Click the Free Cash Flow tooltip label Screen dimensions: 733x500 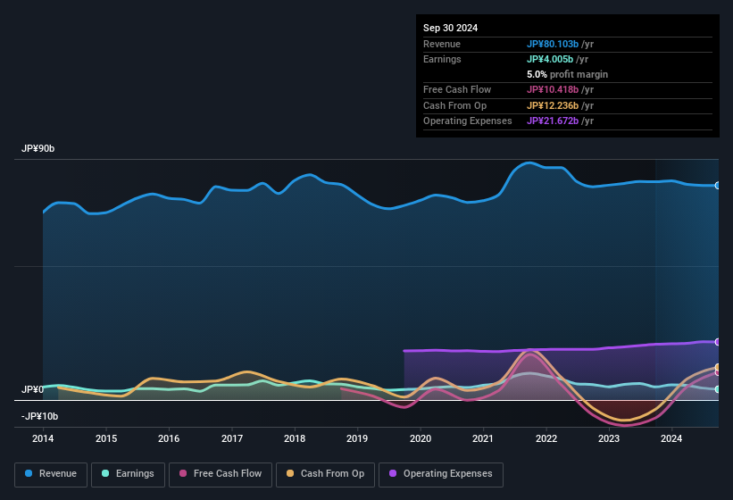coord(457,89)
